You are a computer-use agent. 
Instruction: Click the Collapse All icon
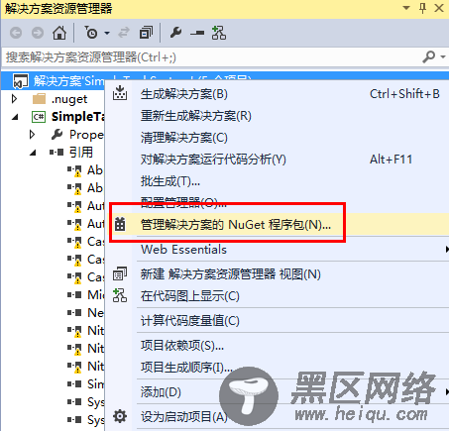click(x=146, y=33)
